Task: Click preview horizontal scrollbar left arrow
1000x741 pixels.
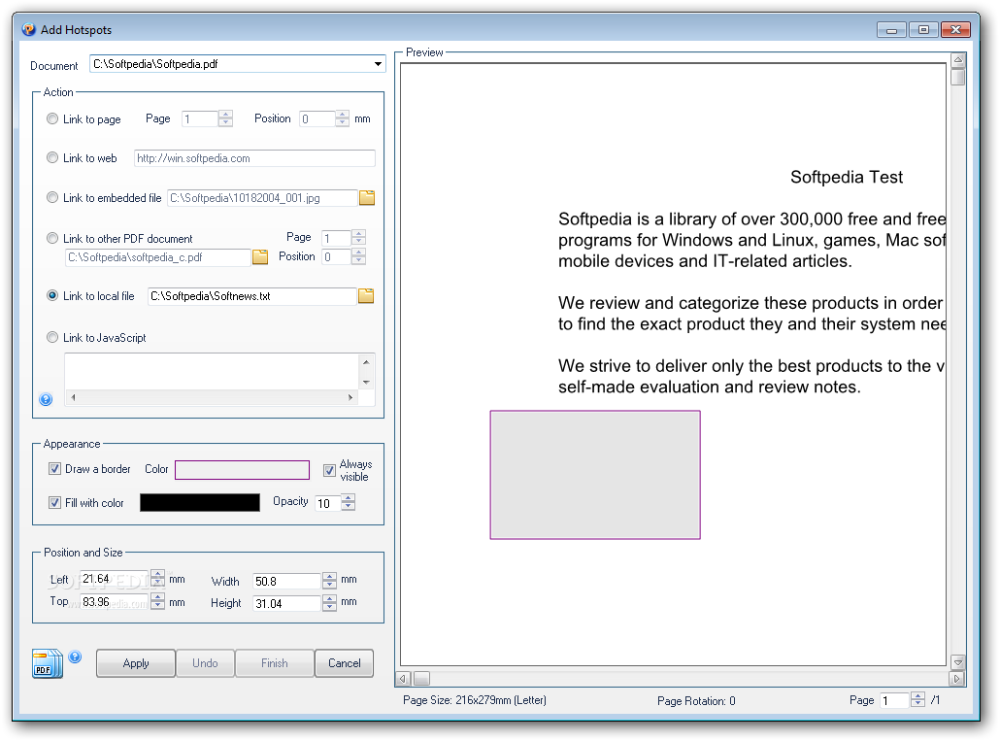Action: 403,679
